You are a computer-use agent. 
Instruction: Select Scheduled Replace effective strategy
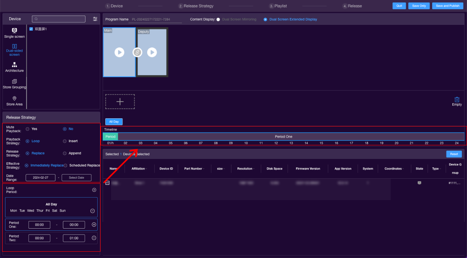[65, 165]
